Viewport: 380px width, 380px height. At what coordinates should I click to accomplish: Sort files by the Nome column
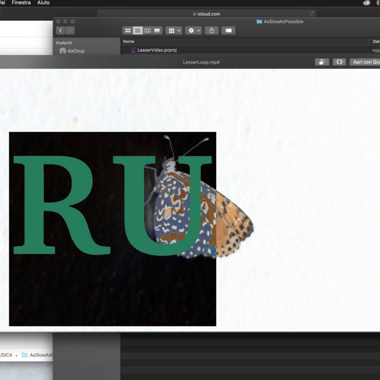coord(129,41)
